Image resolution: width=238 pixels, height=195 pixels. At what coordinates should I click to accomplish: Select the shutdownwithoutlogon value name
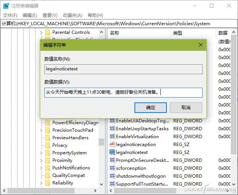[x=141, y=176]
